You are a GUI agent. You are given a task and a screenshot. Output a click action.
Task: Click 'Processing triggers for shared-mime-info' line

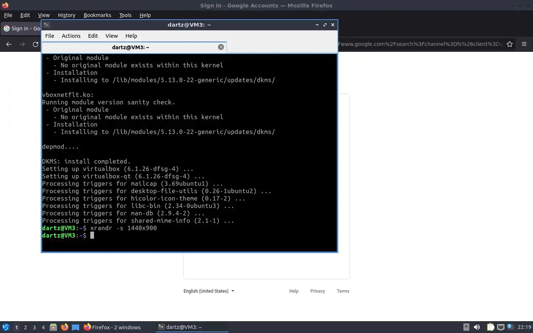click(x=138, y=221)
